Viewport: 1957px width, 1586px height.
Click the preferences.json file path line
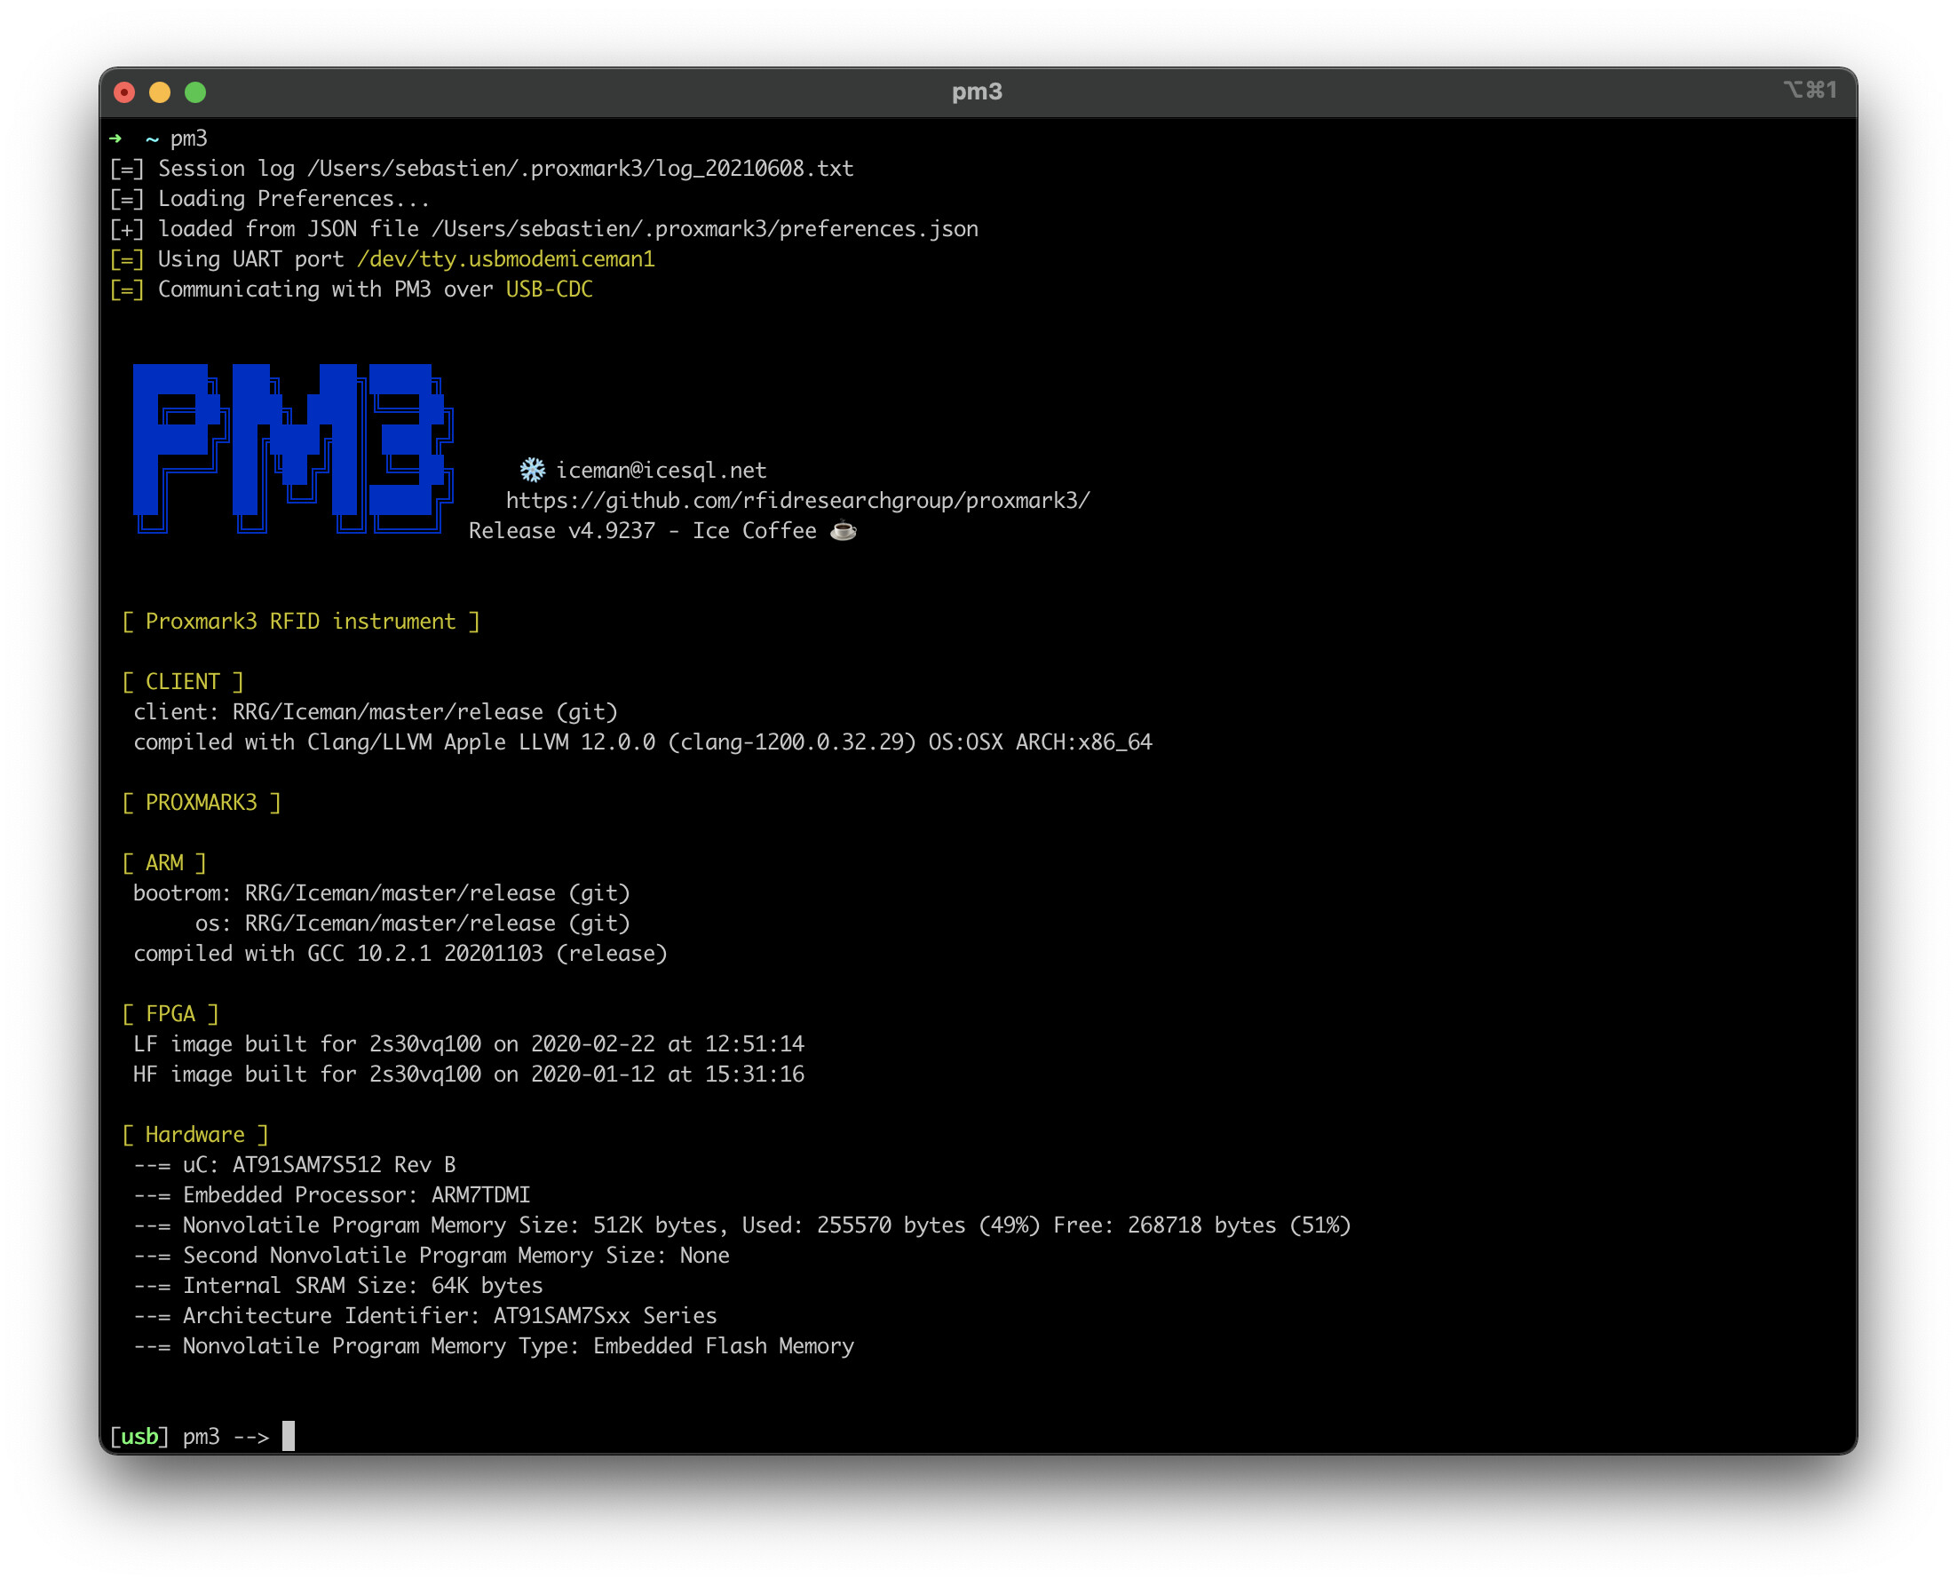pos(544,229)
